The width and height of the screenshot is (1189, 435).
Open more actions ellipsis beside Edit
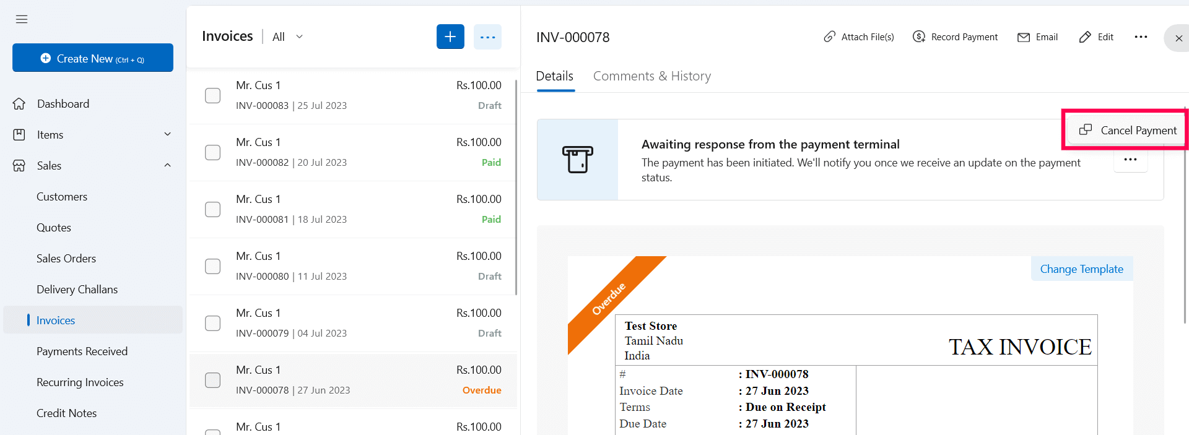(x=1141, y=37)
